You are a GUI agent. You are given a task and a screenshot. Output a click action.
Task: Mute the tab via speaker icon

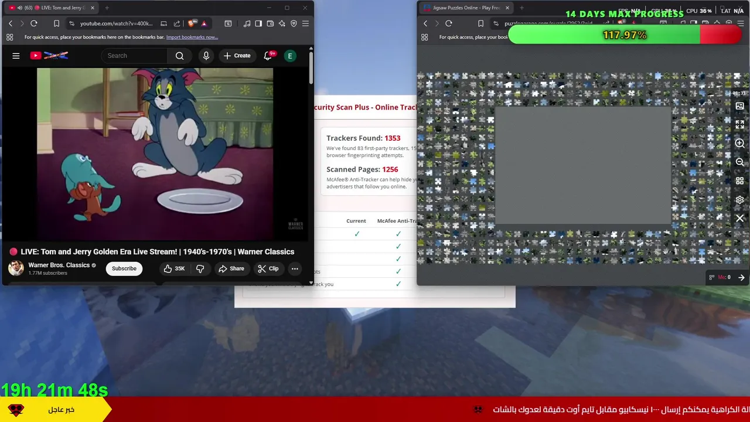[20, 8]
